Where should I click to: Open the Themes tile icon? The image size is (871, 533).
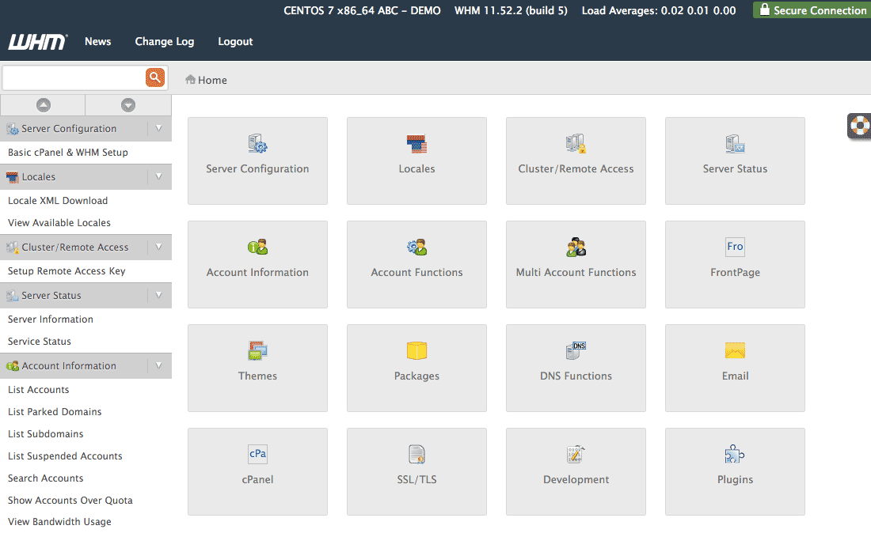258,350
